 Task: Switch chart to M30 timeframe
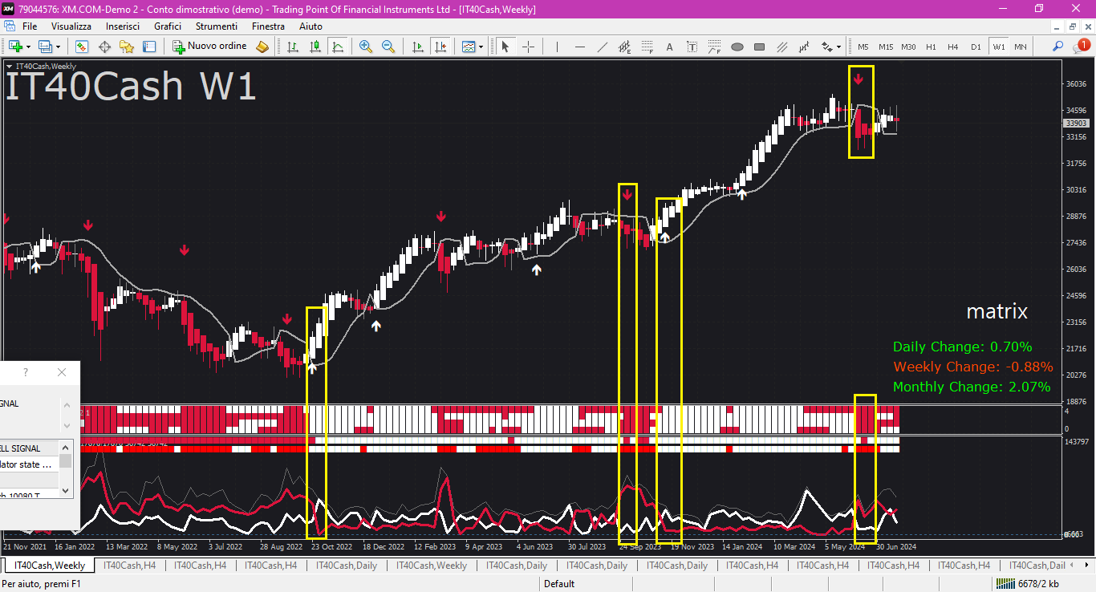[908, 47]
